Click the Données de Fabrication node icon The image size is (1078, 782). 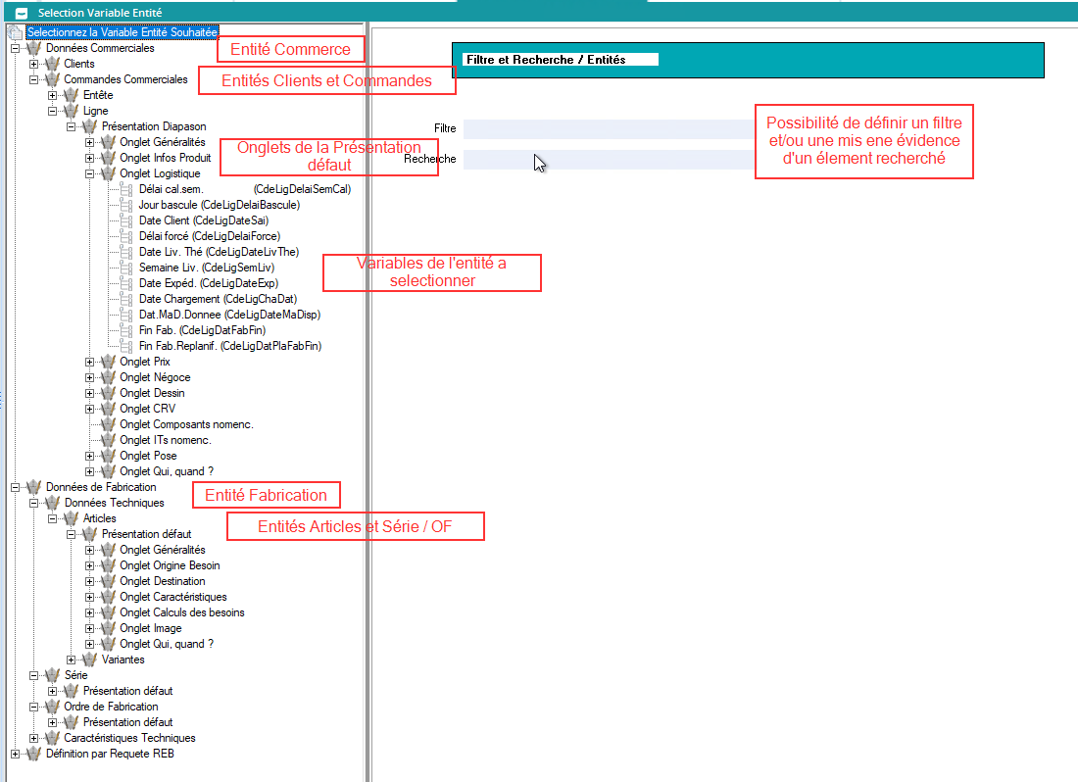pos(34,487)
